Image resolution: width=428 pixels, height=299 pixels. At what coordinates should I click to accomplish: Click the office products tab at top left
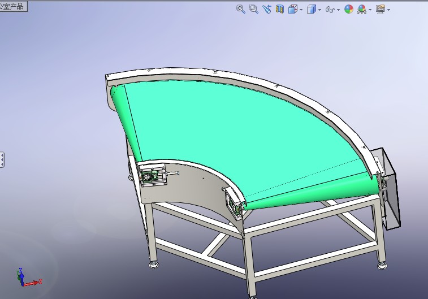13,6
